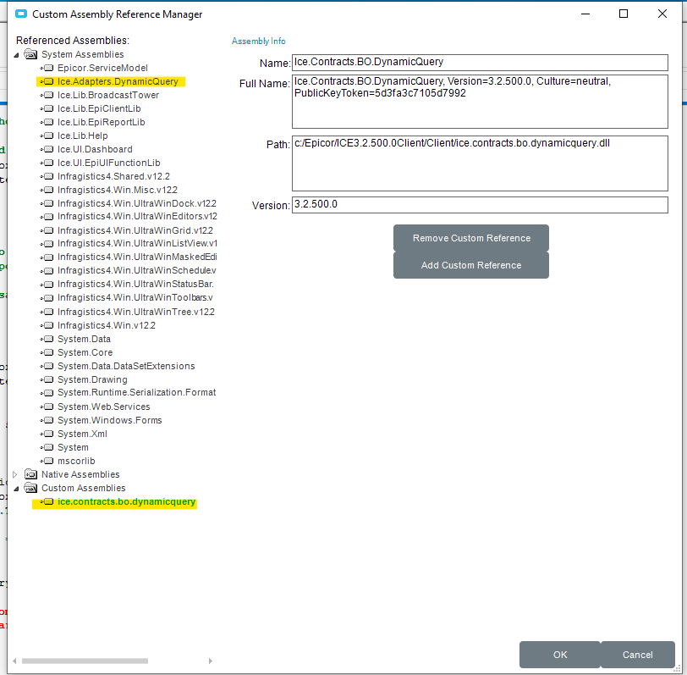Screen dimensions: 687x675
Task: Minimize the Custom Assembly Reference Manager window
Action: point(585,14)
